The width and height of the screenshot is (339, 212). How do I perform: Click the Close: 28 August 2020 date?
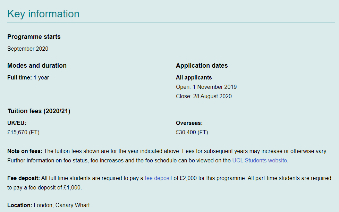204,96
